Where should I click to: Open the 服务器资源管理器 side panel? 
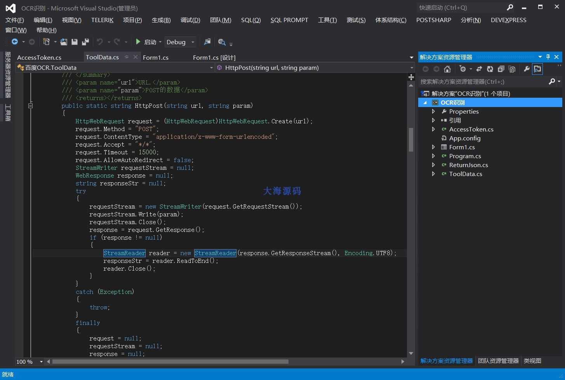coord(8,75)
